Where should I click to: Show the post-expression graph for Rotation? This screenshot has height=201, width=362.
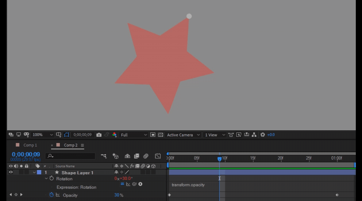(128, 184)
